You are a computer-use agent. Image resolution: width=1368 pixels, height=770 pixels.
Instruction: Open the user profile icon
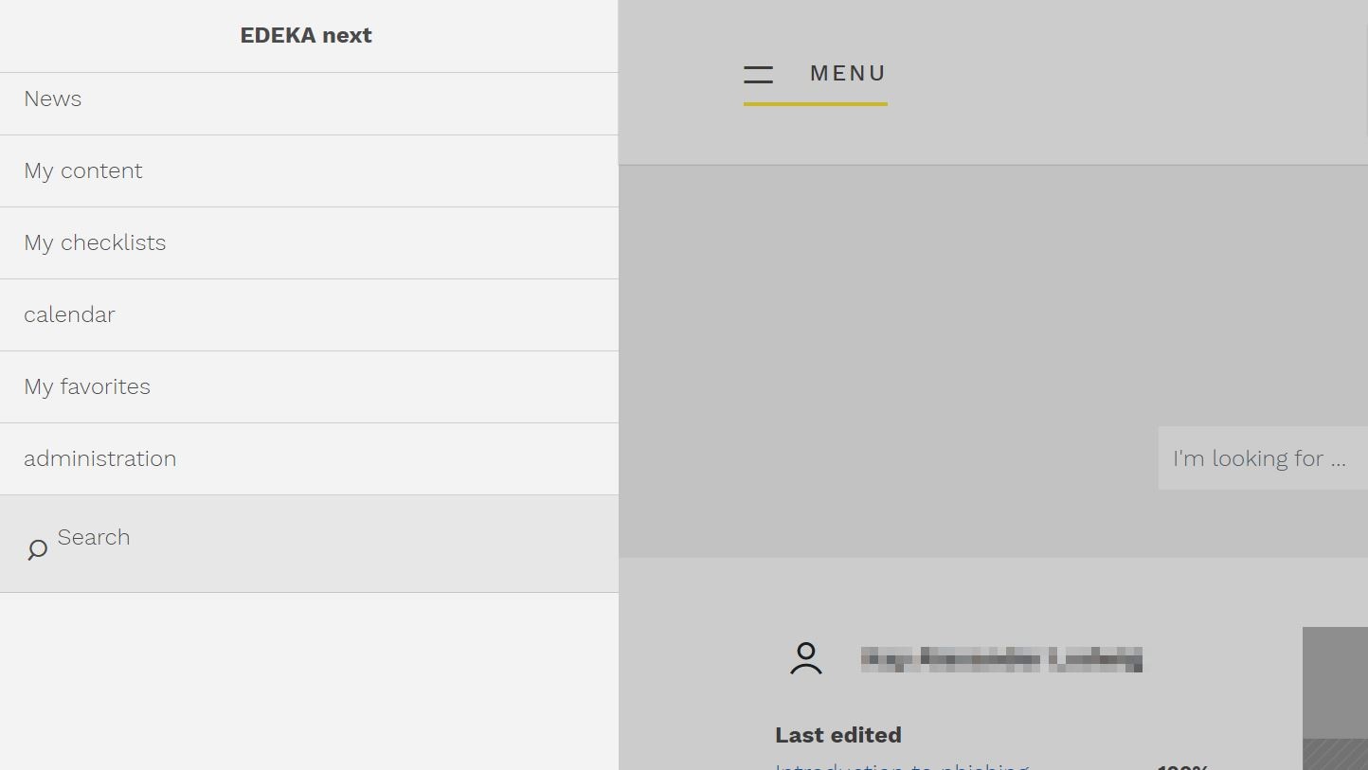click(806, 658)
